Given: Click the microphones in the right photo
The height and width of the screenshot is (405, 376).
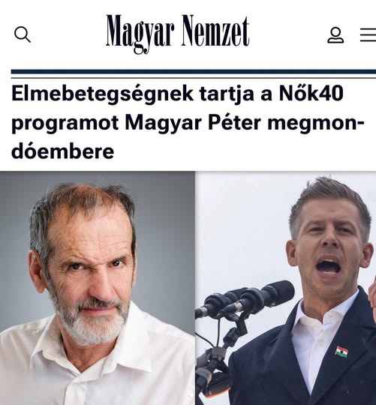Looking at the screenshot, I should pos(244,298).
